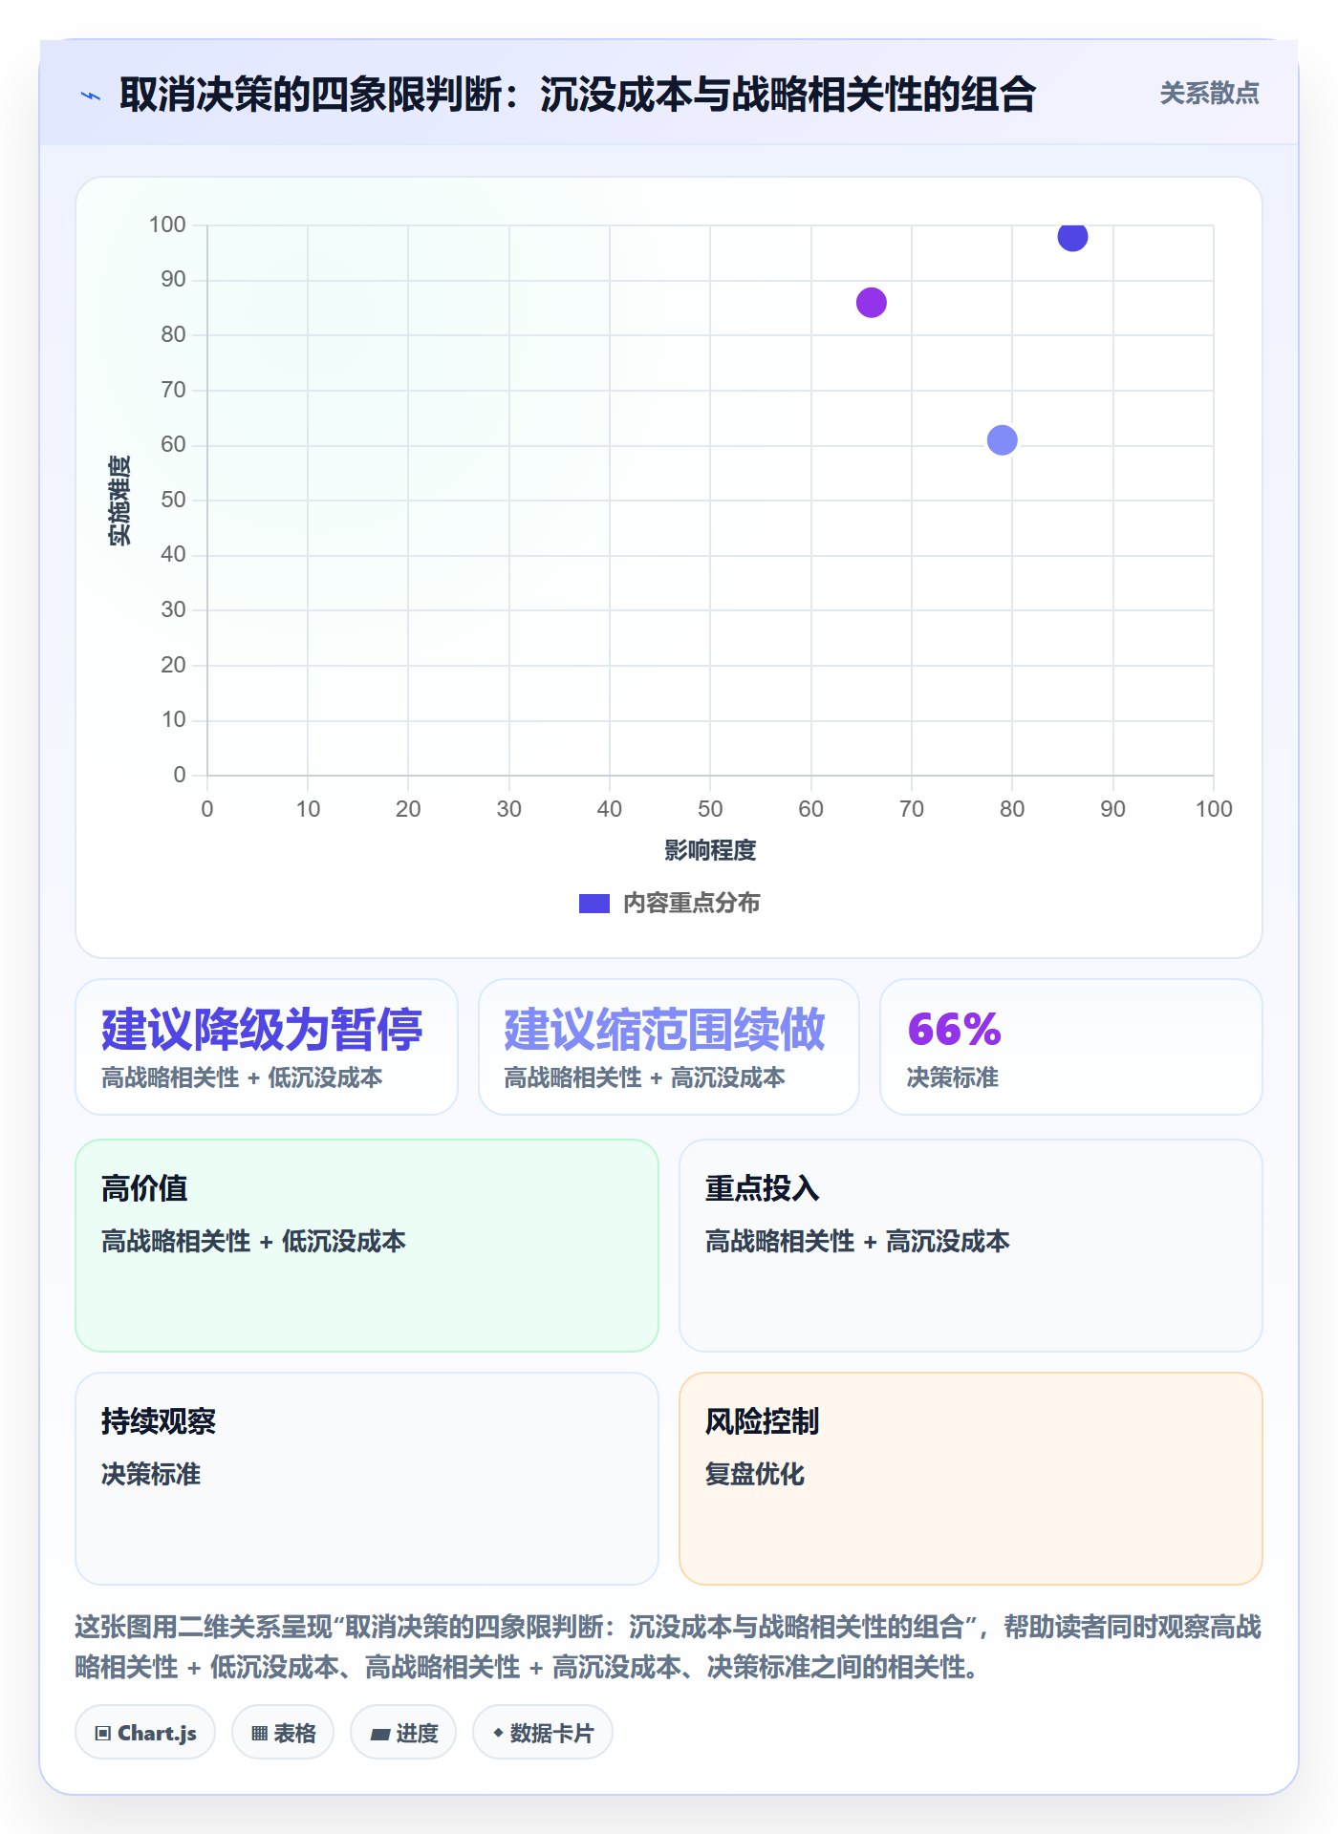Select the 高价值 quadrant card
1338x1834 pixels.
pyautogui.click(x=367, y=1246)
